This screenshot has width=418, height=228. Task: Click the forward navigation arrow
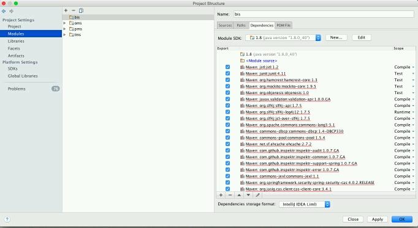tap(11, 11)
